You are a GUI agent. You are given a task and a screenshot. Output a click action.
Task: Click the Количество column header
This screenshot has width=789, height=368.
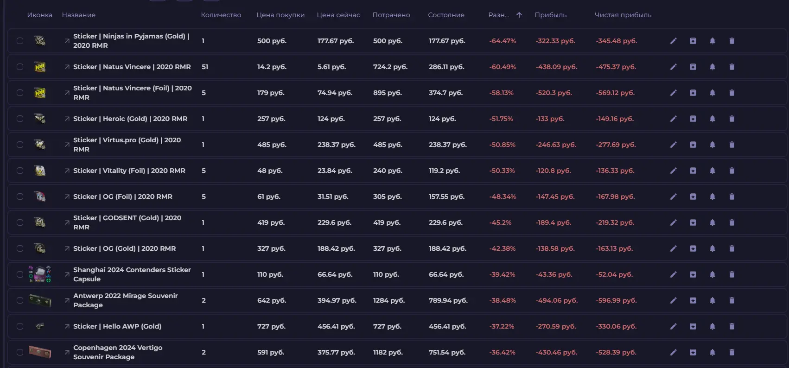click(x=221, y=15)
